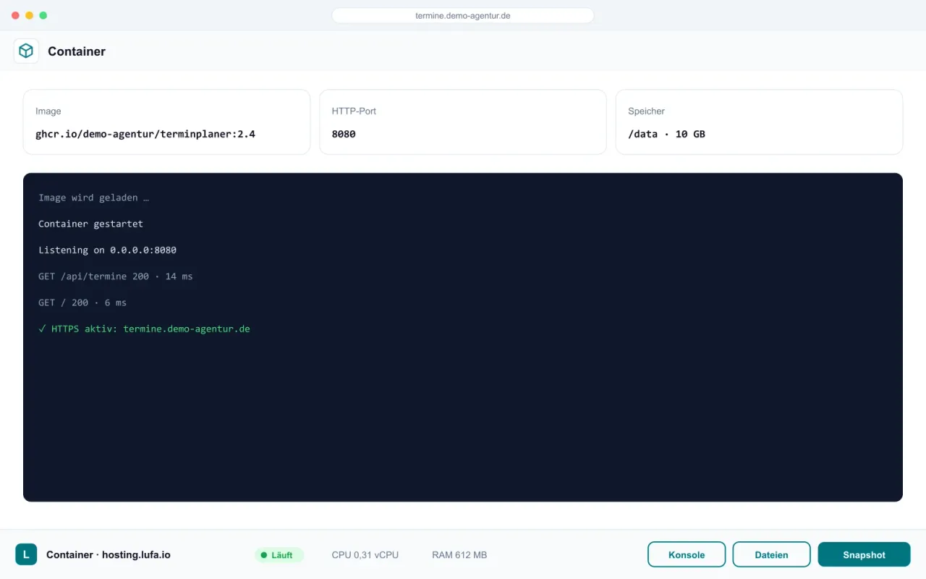Screen dimensions: 926x579
Task: Click the address bar termine.demo-agentur.de
Action: (463, 15)
